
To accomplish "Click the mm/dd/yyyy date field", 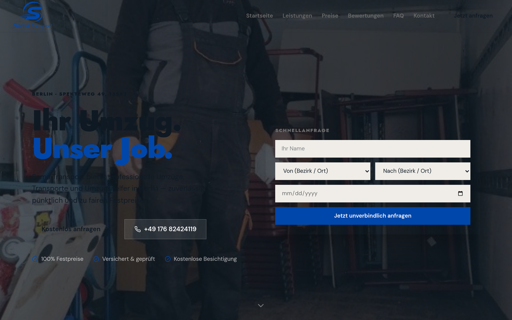I will click(x=373, y=193).
